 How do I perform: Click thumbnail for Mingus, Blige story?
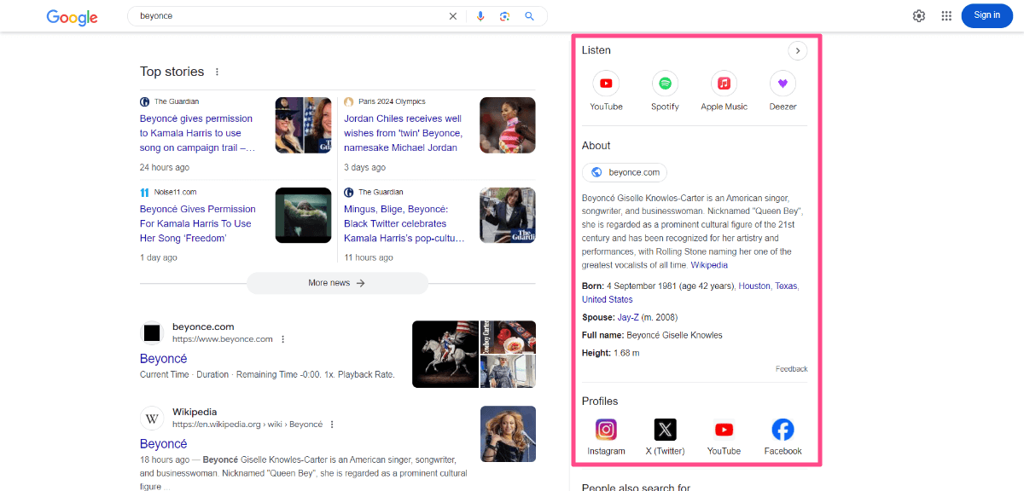(508, 216)
